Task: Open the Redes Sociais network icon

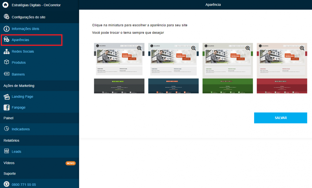Action: tap(6, 51)
